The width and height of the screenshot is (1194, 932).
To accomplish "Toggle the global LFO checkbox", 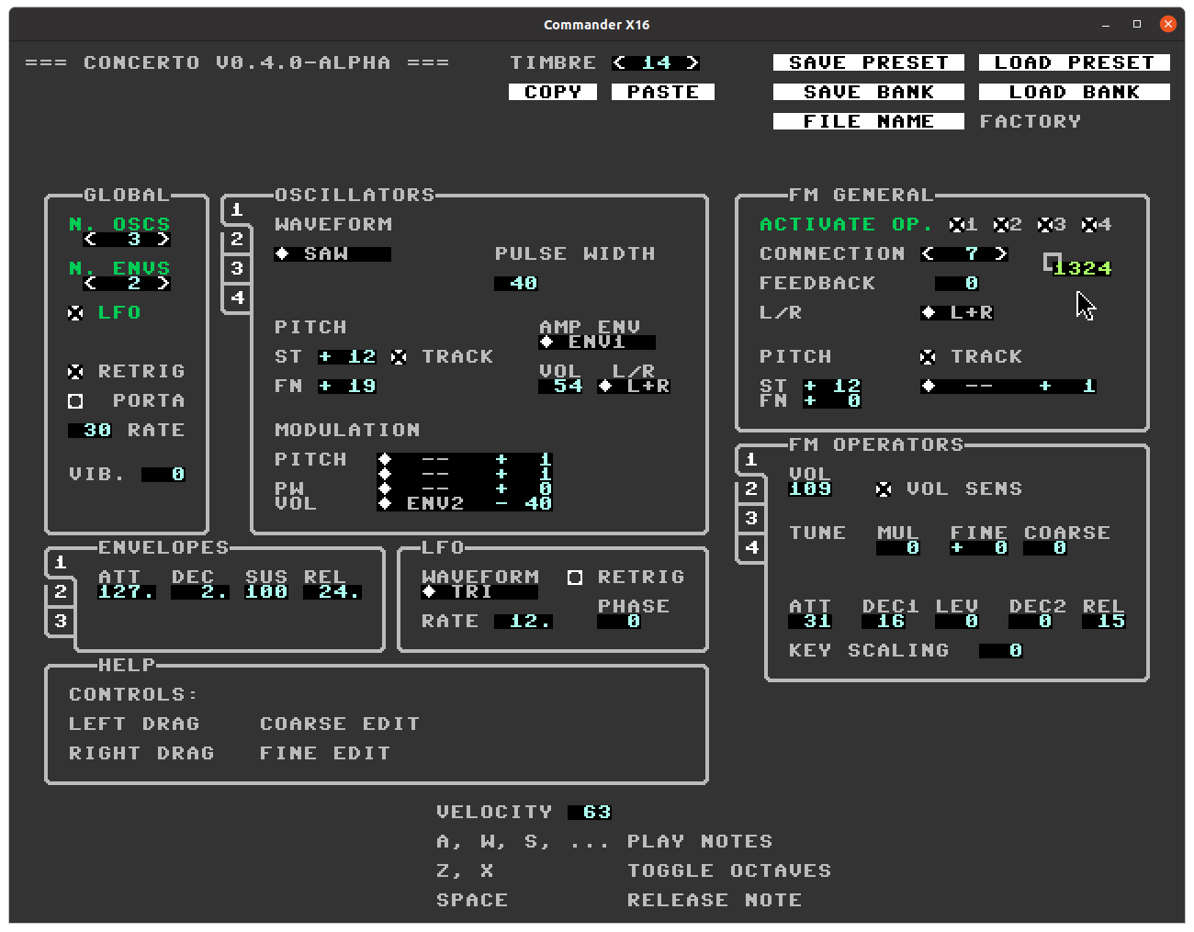I will pyautogui.click(x=75, y=312).
